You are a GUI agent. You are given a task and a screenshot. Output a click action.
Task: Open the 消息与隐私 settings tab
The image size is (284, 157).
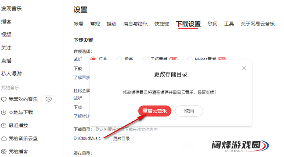point(135,24)
